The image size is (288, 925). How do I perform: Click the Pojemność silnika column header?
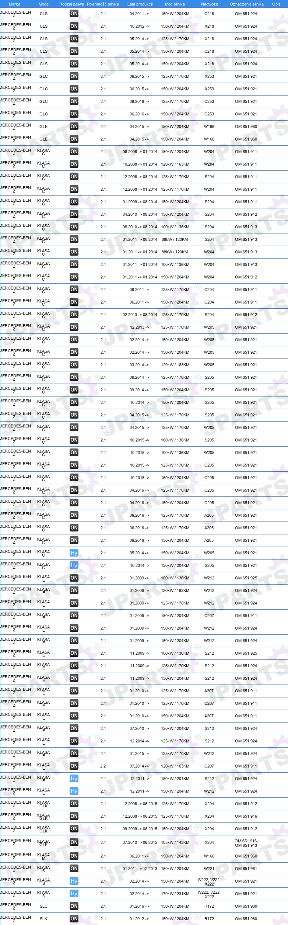pos(103,4)
